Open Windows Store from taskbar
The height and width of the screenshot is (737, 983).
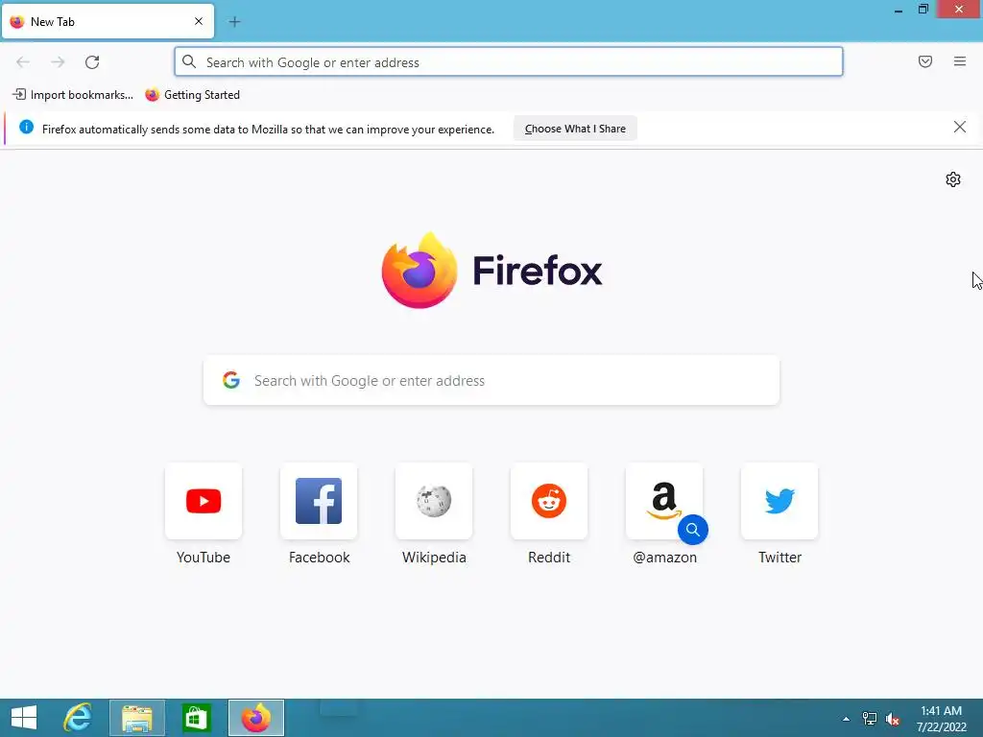pos(196,718)
